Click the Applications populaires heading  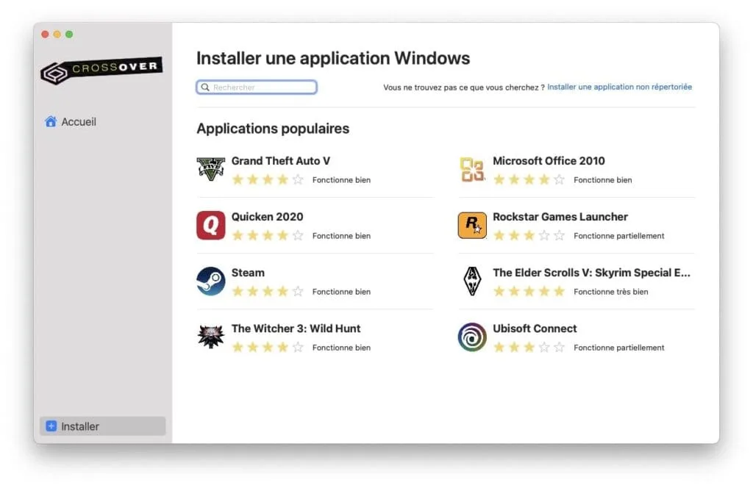tap(273, 129)
